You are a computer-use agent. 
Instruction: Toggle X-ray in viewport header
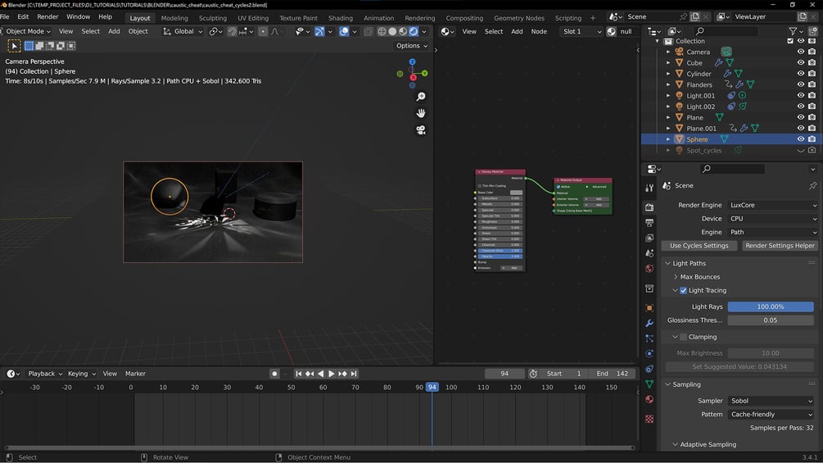[369, 31]
